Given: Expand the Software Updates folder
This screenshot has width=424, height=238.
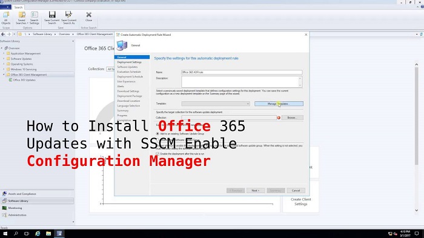Looking at the screenshot, I should click(x=4, y=59).
